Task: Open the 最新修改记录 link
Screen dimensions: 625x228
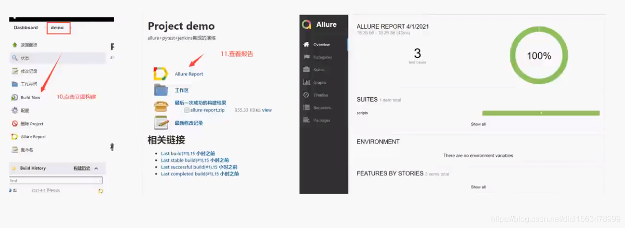Action: [189, 123]
